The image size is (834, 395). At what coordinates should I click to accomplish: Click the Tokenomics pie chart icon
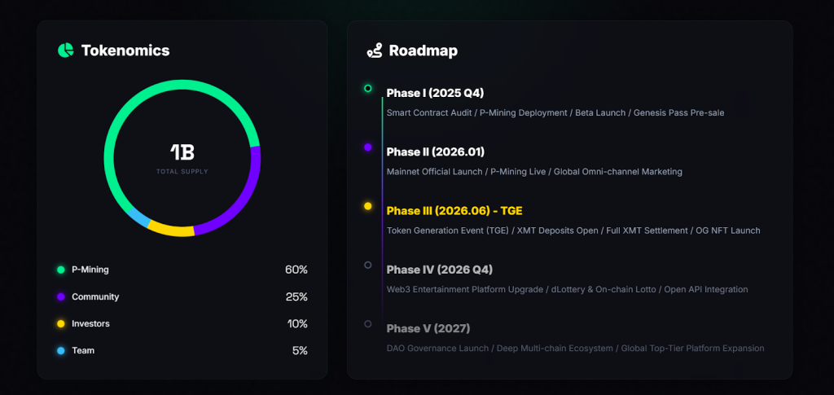coord(66,50)
